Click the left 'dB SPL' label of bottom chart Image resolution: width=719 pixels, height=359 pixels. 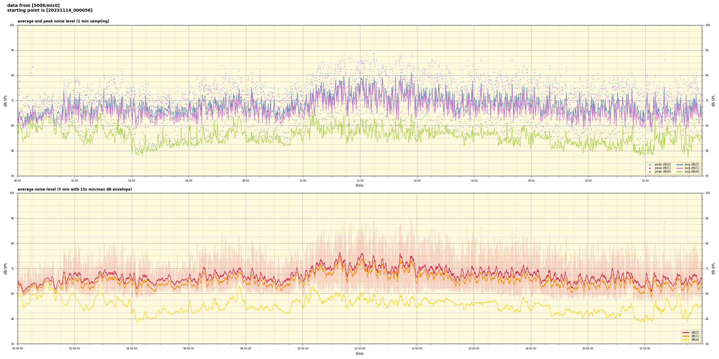pyautogui.click(x=5, y=268)
